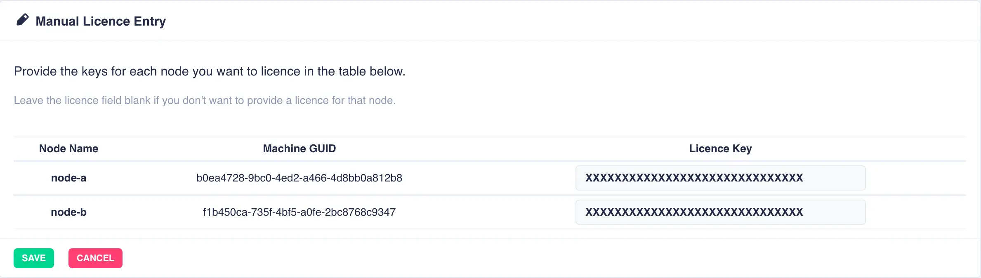The width and height of the screenshot is (981, 278).
Task: Select the node-a name cell
Action: 68,178
